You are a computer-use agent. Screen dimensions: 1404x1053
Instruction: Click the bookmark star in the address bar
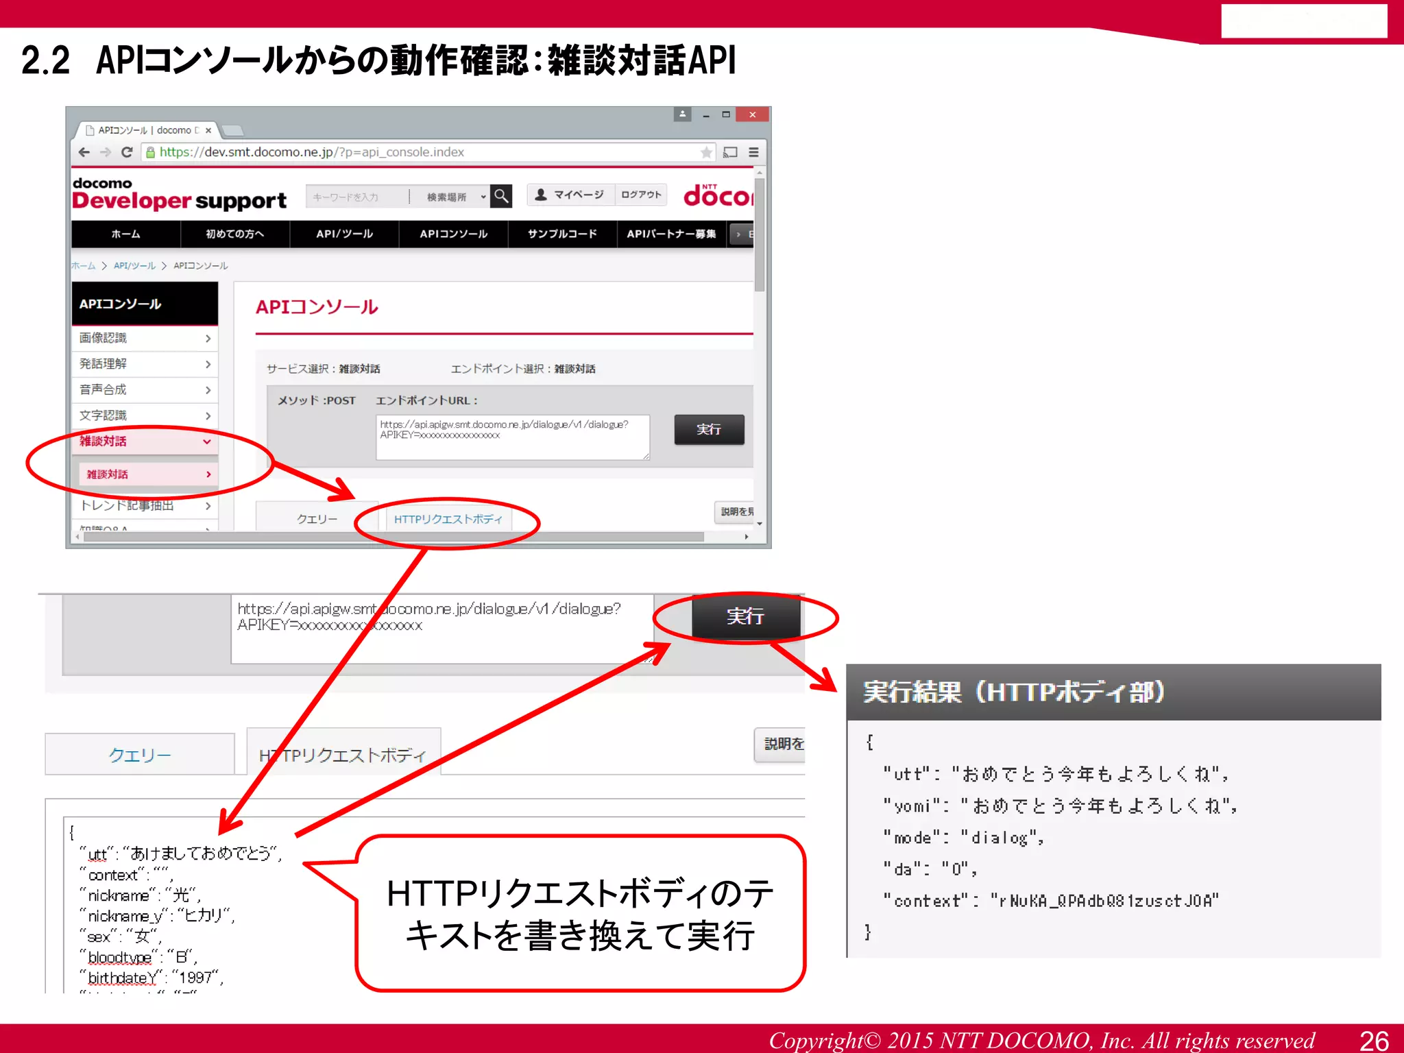point(705,152)
